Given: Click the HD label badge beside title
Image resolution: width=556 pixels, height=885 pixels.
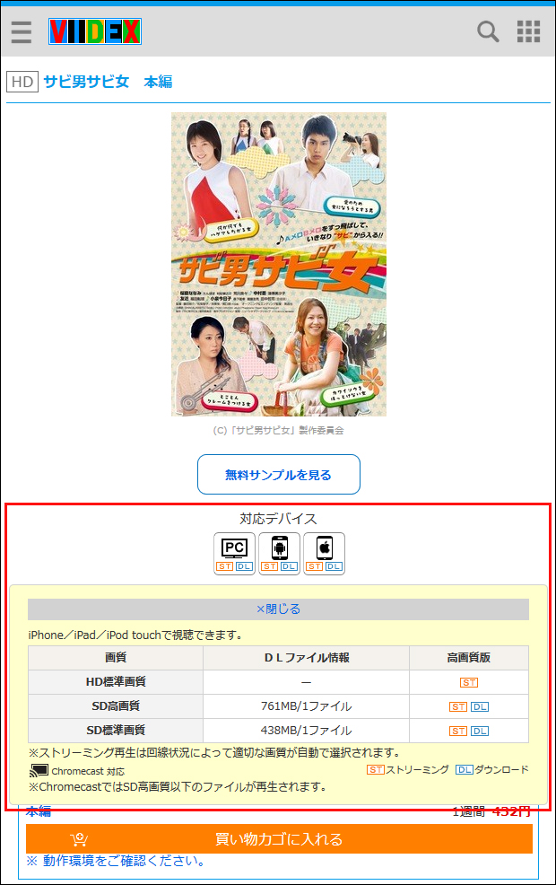Looking at the screenshot, I should [22, 82].
